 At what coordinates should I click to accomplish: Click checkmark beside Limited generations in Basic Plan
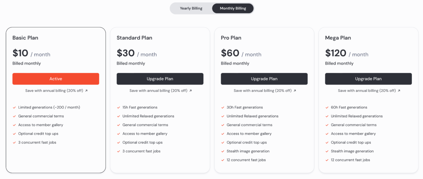[x=14, y=107]
